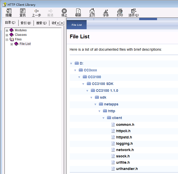This screenshot has width=178, height=174.
Task: Select the Modules book icon
Action: tap(12, 30)
